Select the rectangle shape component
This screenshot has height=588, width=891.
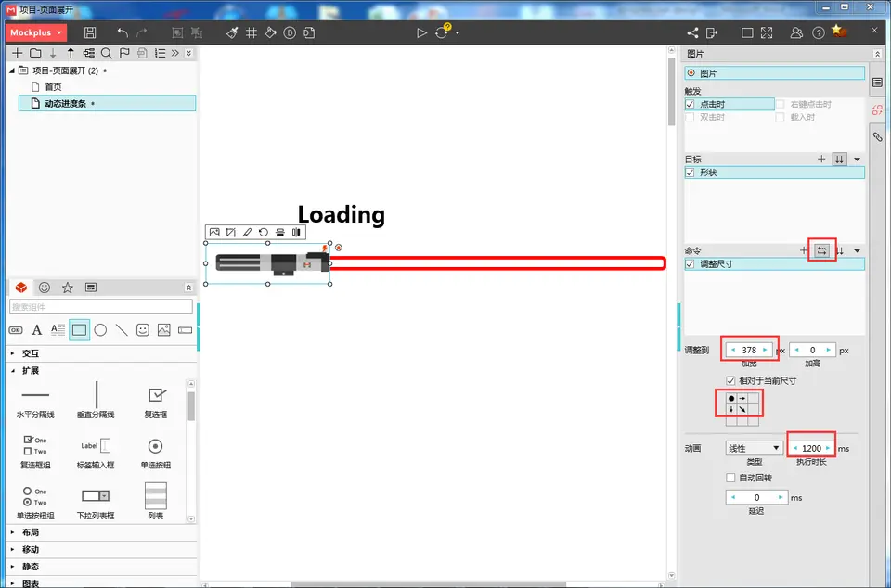[80, 330]
